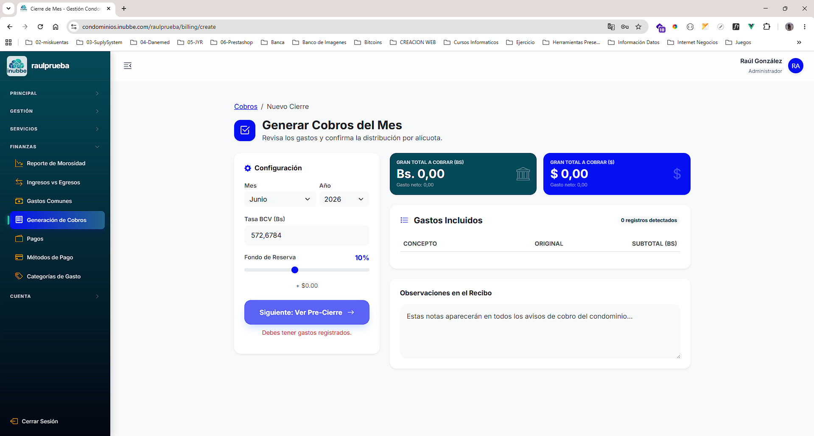Expand the CUENTA sidebar section

[55, 296]
